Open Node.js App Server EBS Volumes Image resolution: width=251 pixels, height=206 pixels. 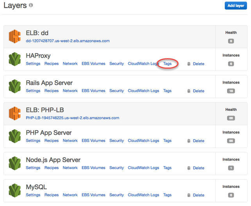[93, 168]
